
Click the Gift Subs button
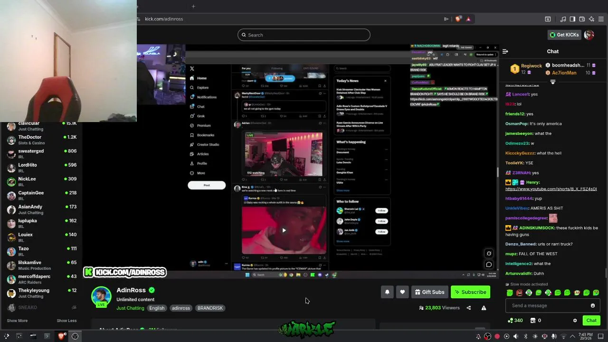pyautogui.click(x=429, y=292)
